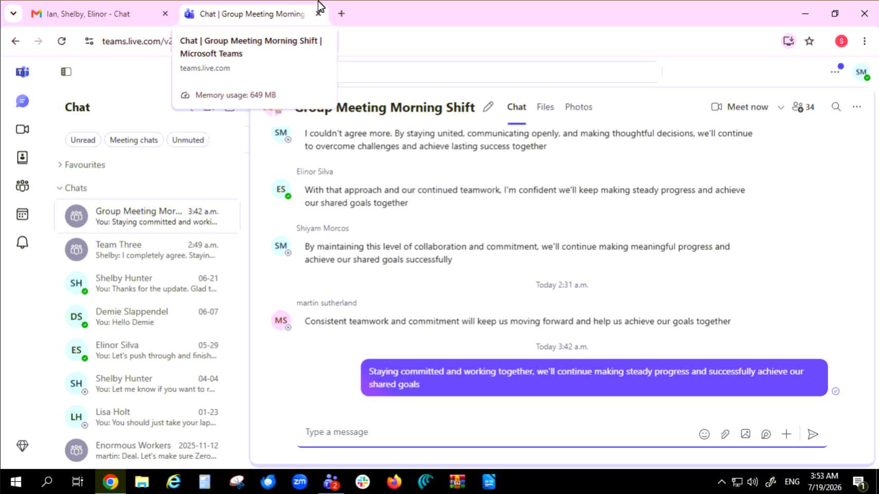Open the Elinor Silva chat
This screenshot has height=494, width=879.
click(147, 350)
